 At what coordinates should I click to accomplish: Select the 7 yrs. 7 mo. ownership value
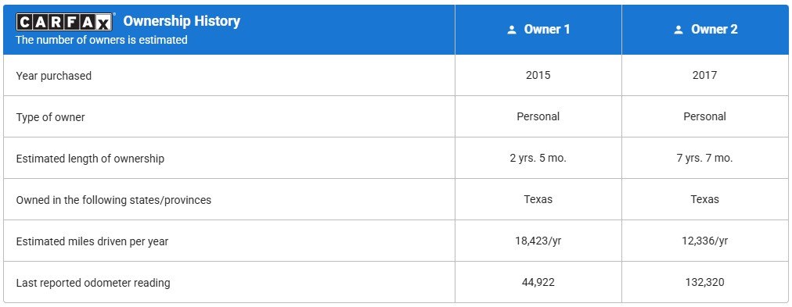pyautogui.click(x=704, y=158)
